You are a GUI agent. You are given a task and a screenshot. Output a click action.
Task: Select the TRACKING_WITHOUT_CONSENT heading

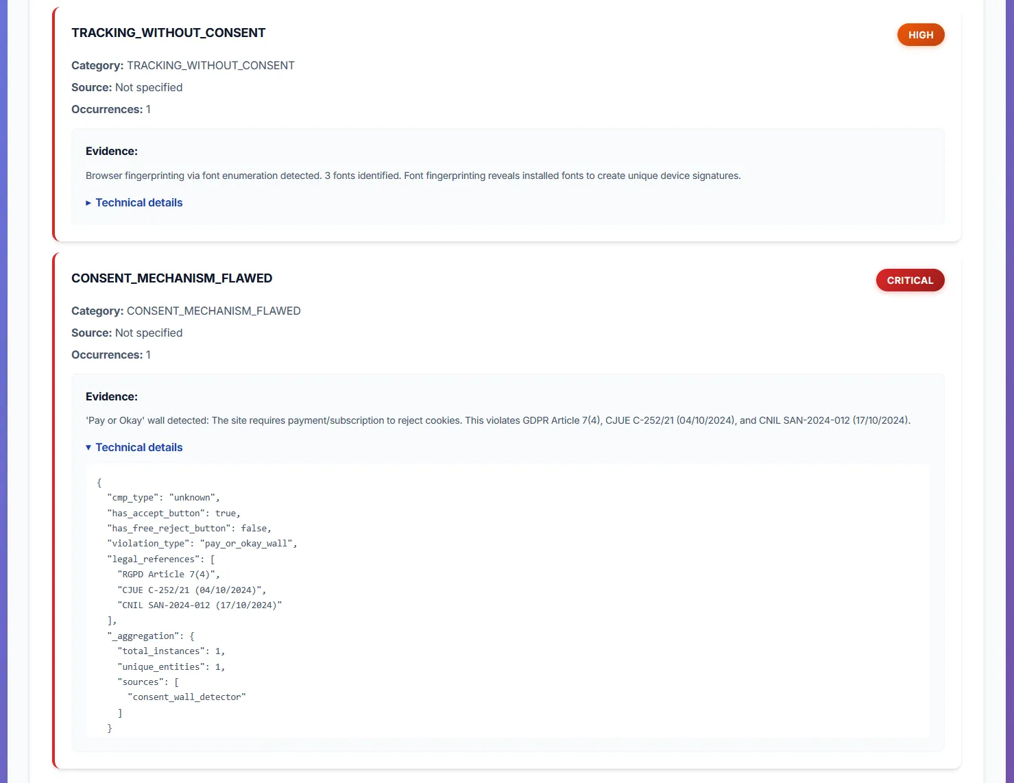(x=169, y=32)
